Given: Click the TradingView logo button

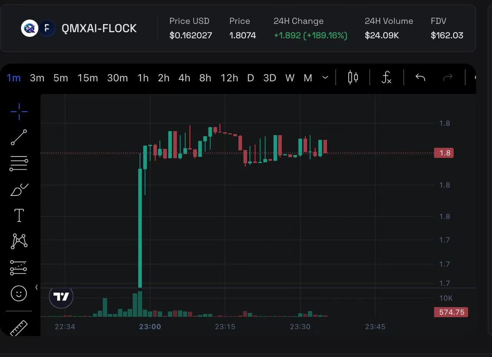Looking at the screenshot, I should click(x=61, y=297).
